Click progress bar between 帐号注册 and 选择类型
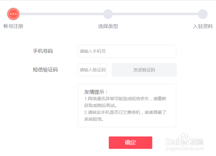216x156 pixels. [x=61, y=14]
